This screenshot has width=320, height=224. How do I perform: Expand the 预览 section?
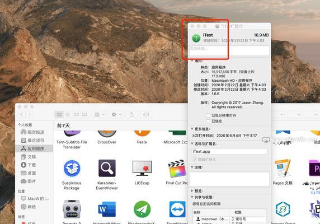192,191
